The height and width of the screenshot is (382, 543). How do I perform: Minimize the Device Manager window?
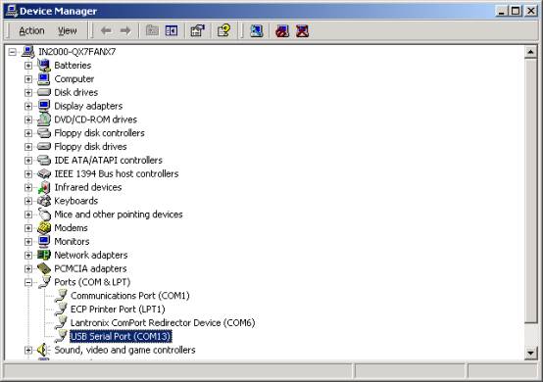point(502,11)
